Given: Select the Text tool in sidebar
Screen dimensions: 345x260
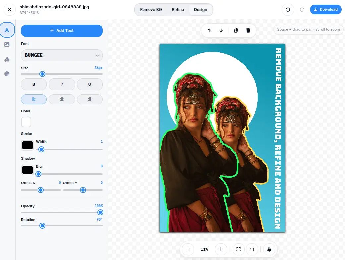Looking at the screenshot, I should [x=7, y=30].
